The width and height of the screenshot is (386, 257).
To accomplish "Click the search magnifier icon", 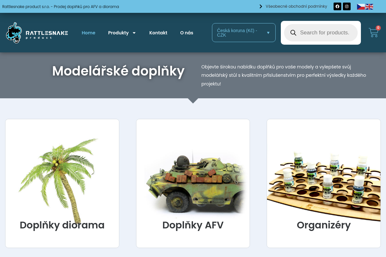I will [x=293, y=33].
